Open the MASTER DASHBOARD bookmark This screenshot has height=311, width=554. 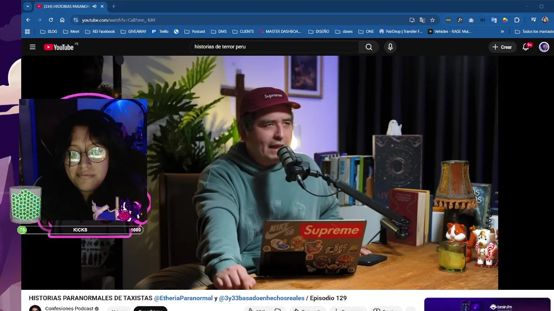coord(280,32)
